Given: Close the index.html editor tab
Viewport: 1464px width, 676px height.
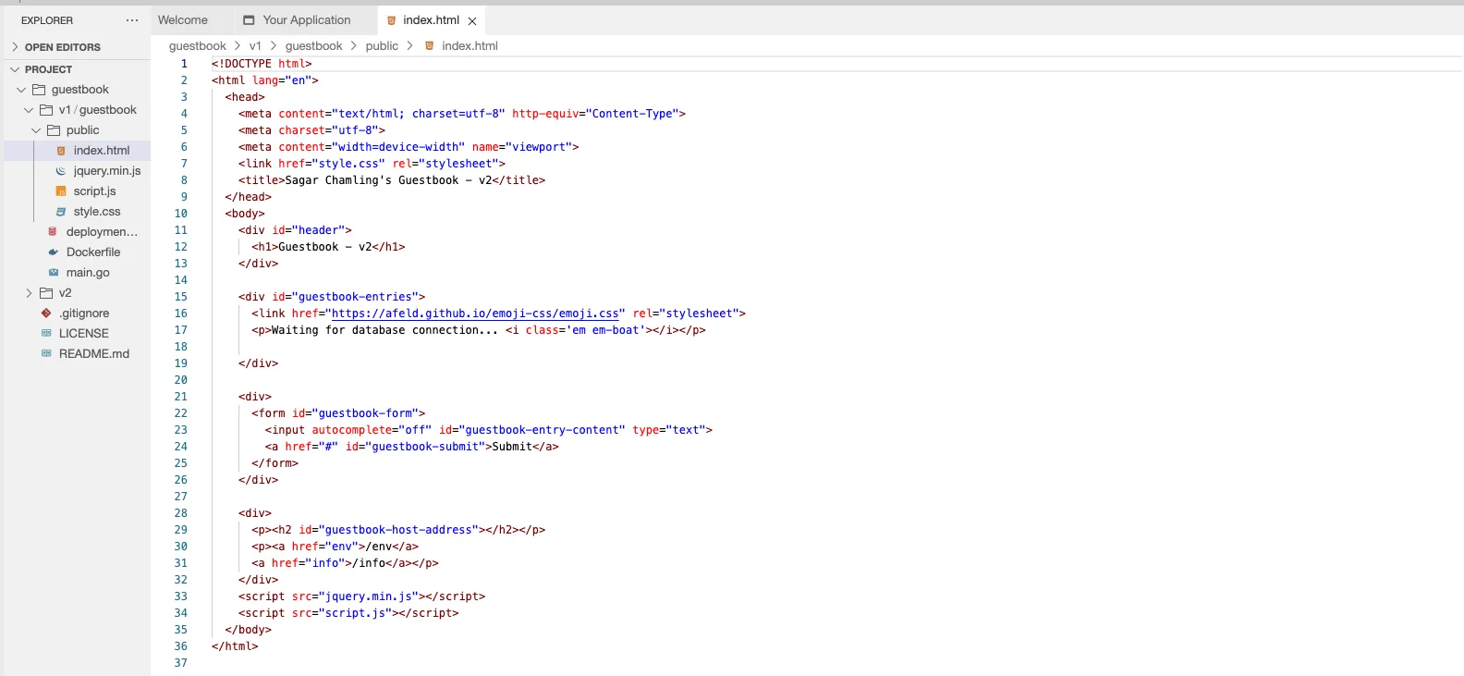Looking at the screenshot, I should coord(472,21).
